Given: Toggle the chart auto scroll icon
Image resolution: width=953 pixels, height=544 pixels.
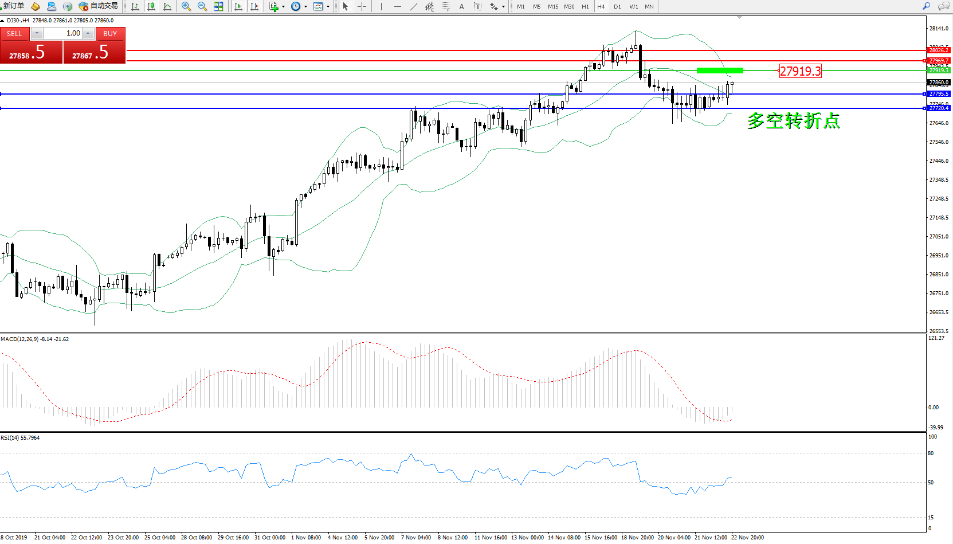Looking at the screenshot, I should click(238, 6).
